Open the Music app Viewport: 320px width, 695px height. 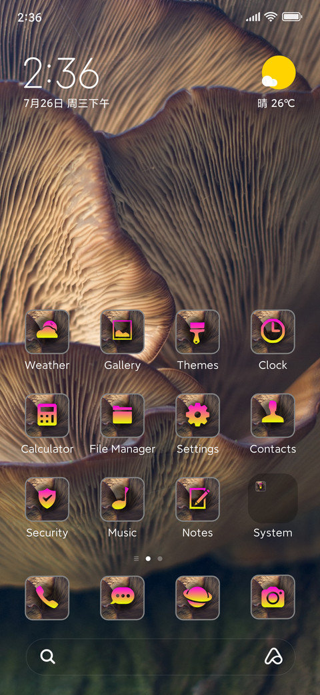point(123,499)
